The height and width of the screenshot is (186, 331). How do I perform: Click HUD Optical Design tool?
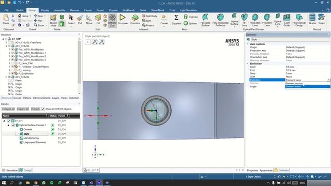tap(299, 20)
